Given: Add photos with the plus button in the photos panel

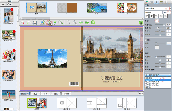Looking at the screenshot, I should pyautogui.click(x=3, y=4).
